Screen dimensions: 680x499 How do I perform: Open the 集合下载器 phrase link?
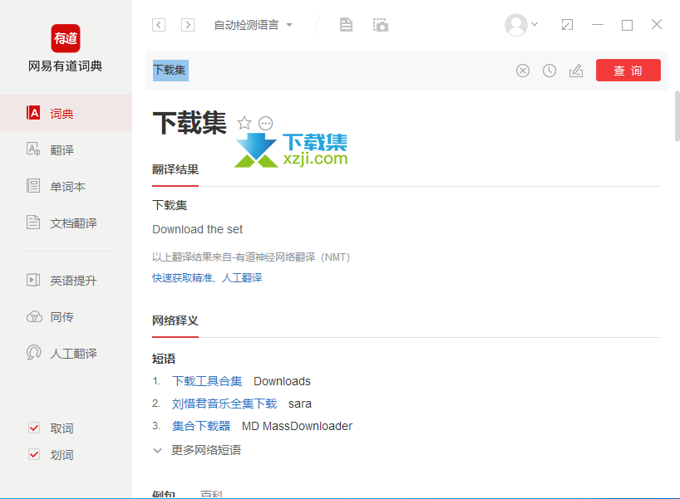[x=201, y=426]
